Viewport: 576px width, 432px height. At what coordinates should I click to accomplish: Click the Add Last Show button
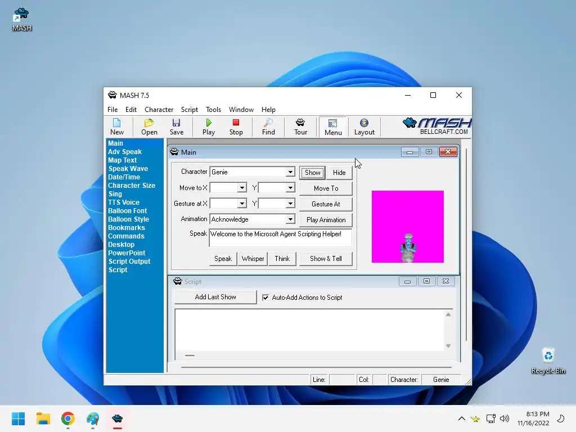coord(215,297)
